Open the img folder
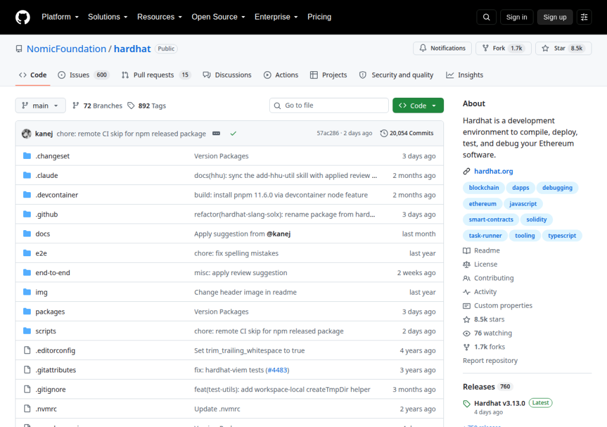 (41, 292)
